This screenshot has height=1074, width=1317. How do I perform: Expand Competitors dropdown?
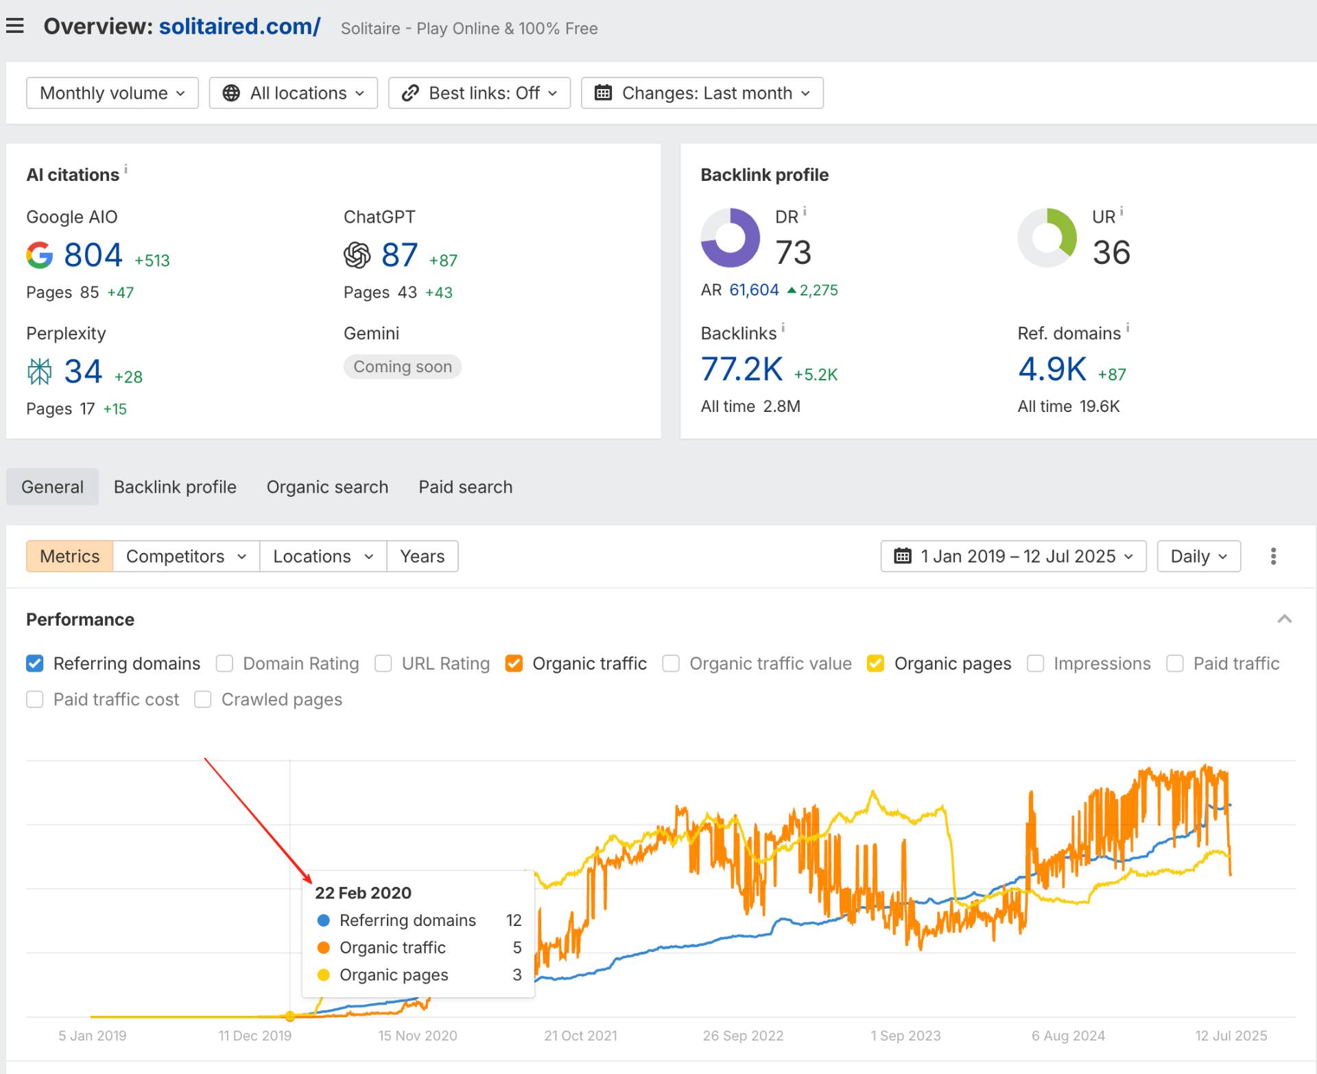187,557
